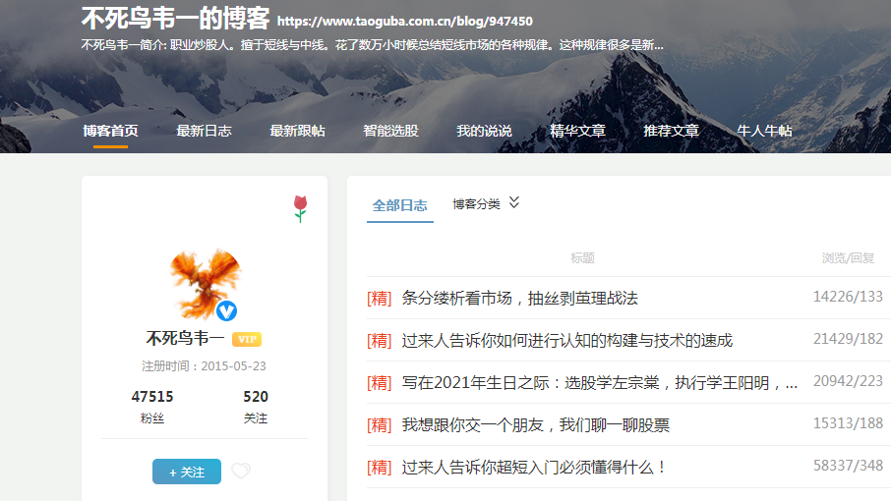The height and width of the screenshot is (501, 891).
Task: Click the username 不死鸟韦一
Action: (185, 339)
